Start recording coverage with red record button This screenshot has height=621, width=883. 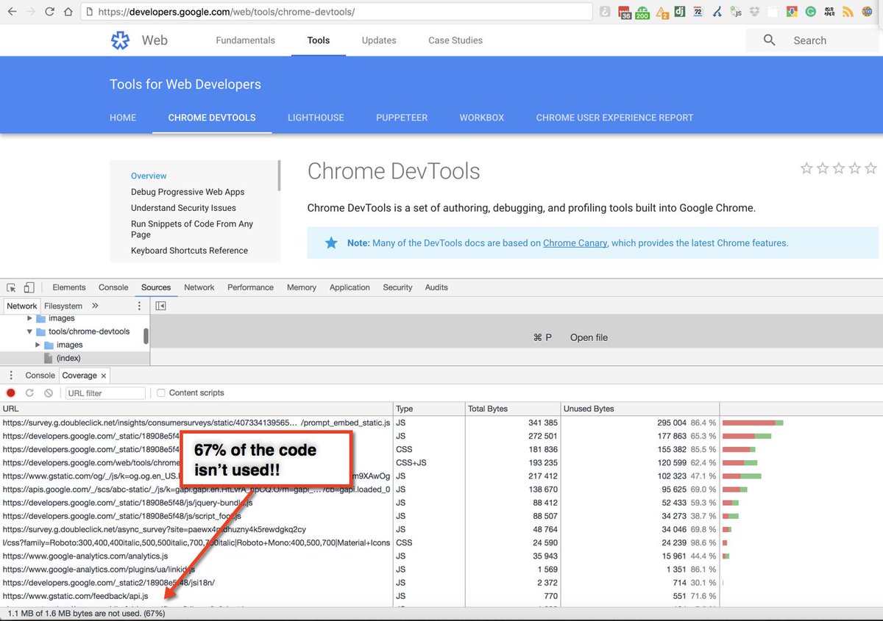[11, 393]
